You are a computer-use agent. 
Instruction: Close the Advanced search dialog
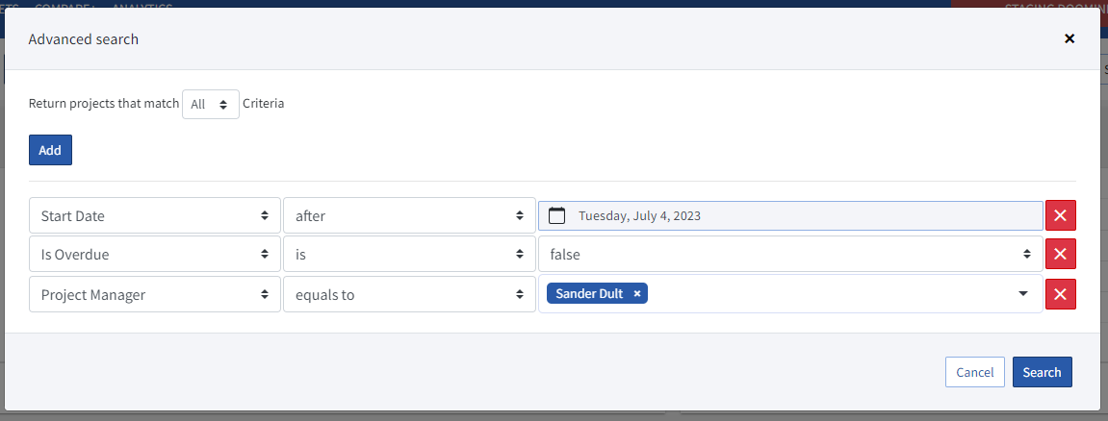point(1069,38)
